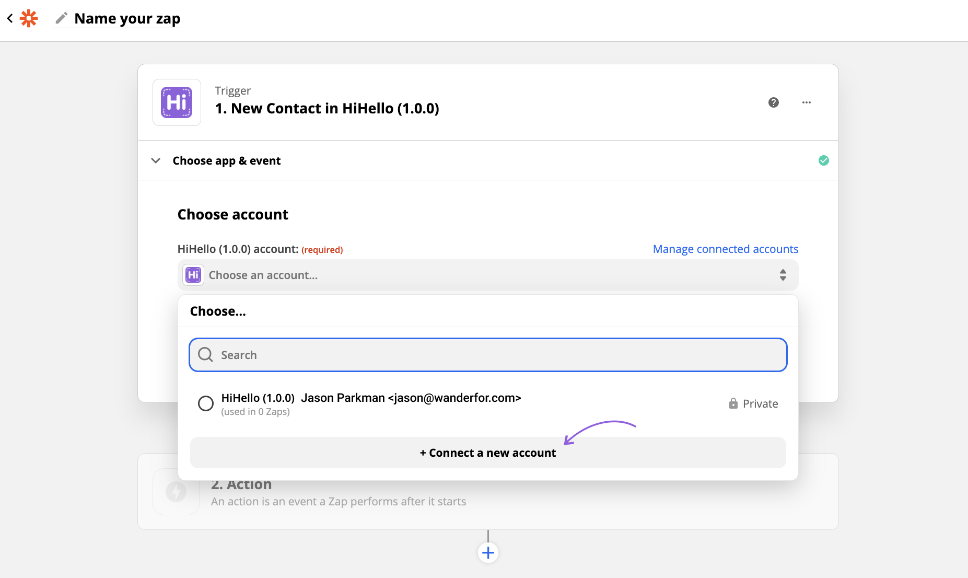
Task: Click the trigger title New Contact in HiHello
Action: coord(327,108)
